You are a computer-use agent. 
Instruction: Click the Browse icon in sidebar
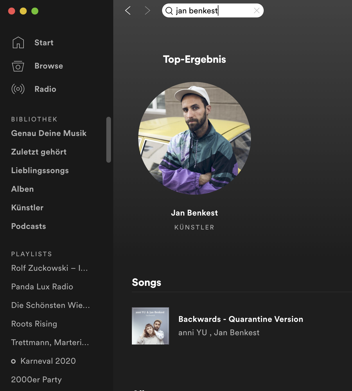[x=18, y=66]
